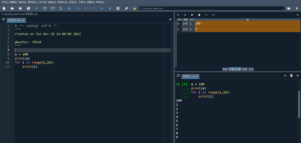Remove all variables using the console trash icon
This screenshot has height=143, width=301.
[292, 76]
